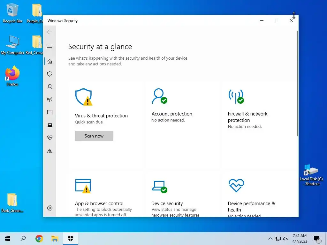Open Account protection person icon in sidebar
327x245 pixels.
coord(49,87)
